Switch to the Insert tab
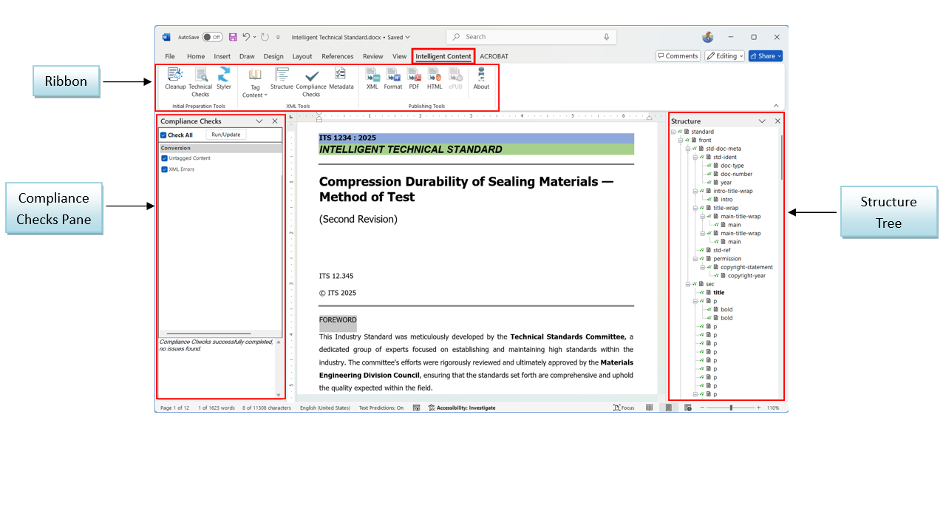The image size is (943, 514). click(222, 56)
